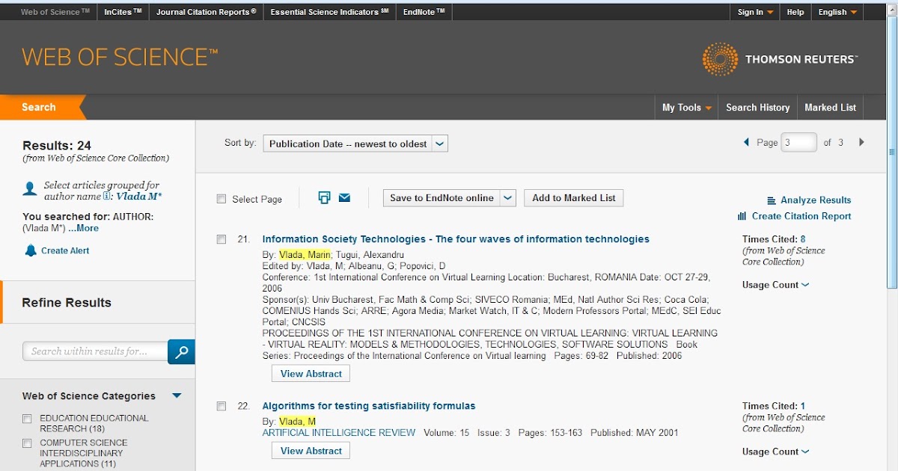Viewport: 898px width, 471px height.
Task: Switch to the Search History tab
Action: [x=757, y=107]
